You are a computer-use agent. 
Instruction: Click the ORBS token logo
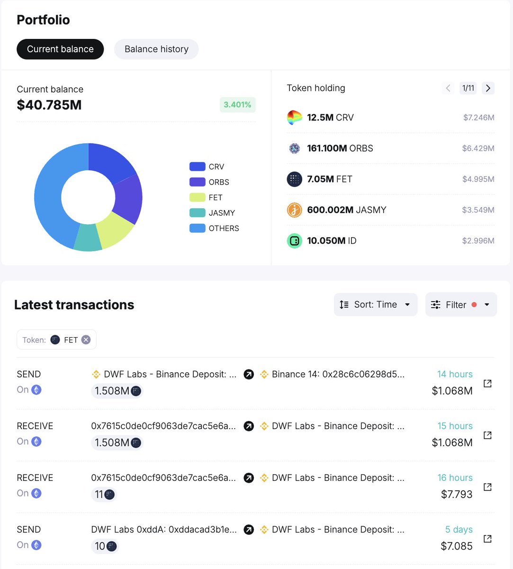[295, 148]
